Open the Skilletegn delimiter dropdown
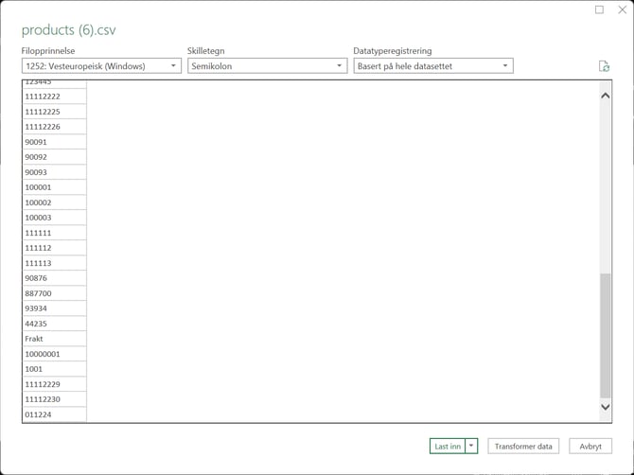 click(x=267, y=66)
